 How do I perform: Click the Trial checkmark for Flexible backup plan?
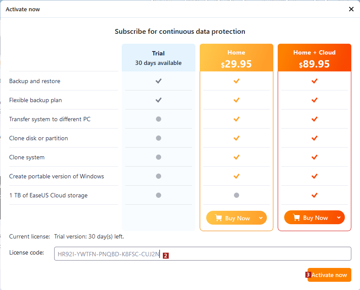159,100
